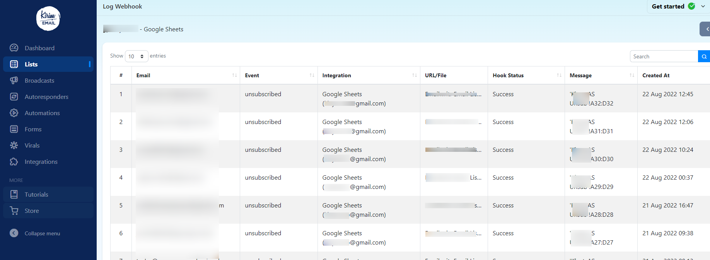The height and width of the screenshot is (260, 710).
Task: Click the Store cart icon
Action: point(14,211)
